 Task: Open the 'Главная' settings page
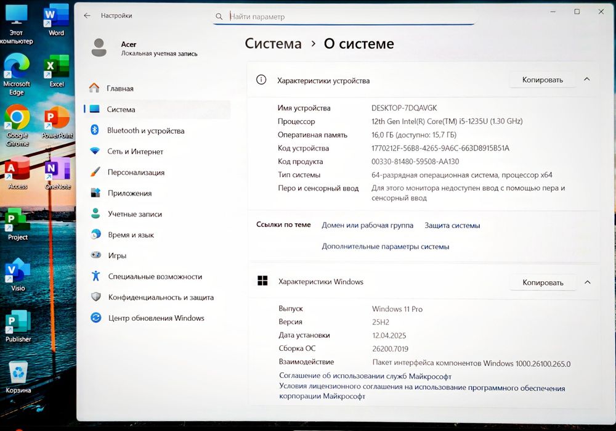157,88
